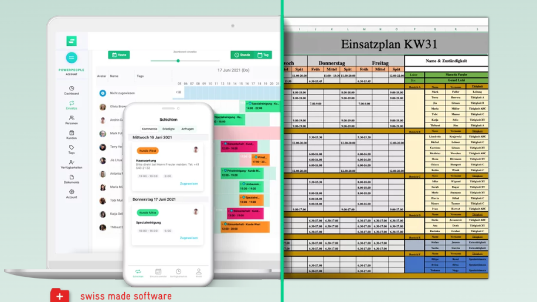The height and width of the screenshot is (302, 537).
Task: Open the Powerpeople account switcher
Action: click(x=72, y=58)
